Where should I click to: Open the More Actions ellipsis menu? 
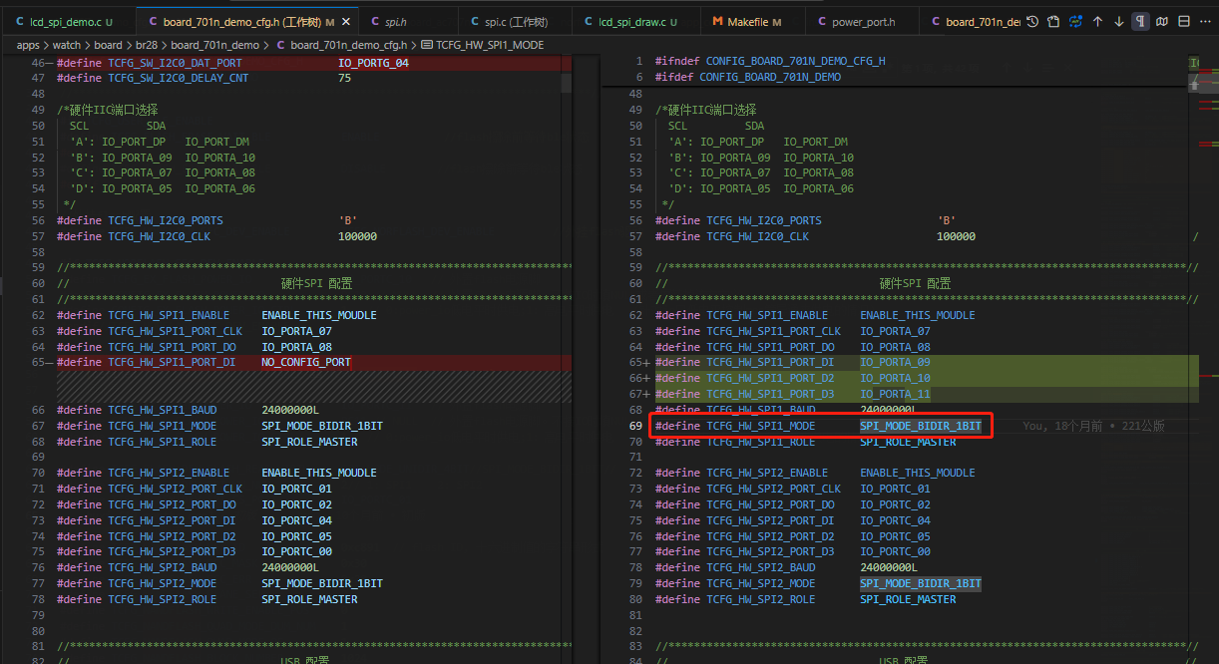coord(1205,21)
